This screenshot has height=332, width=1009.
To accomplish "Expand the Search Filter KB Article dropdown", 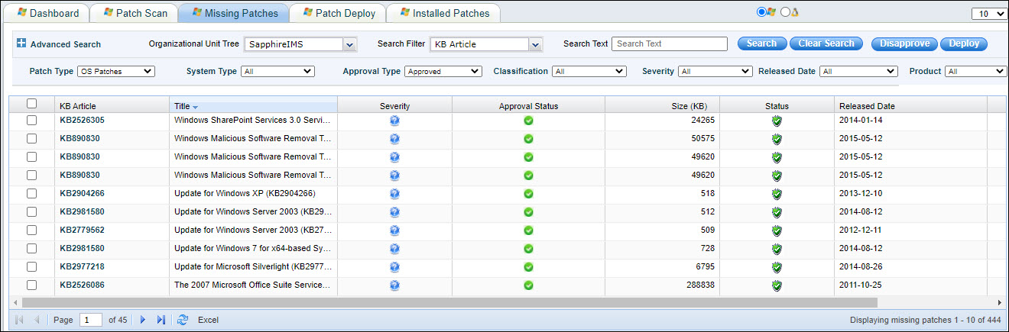I will point(535,44).
